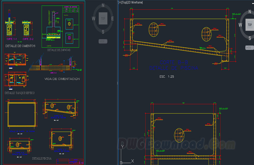The width and height of the screenshot is (254, 165).
Task: Click N on the right viewport compass
Action: (x=250, y=12)
